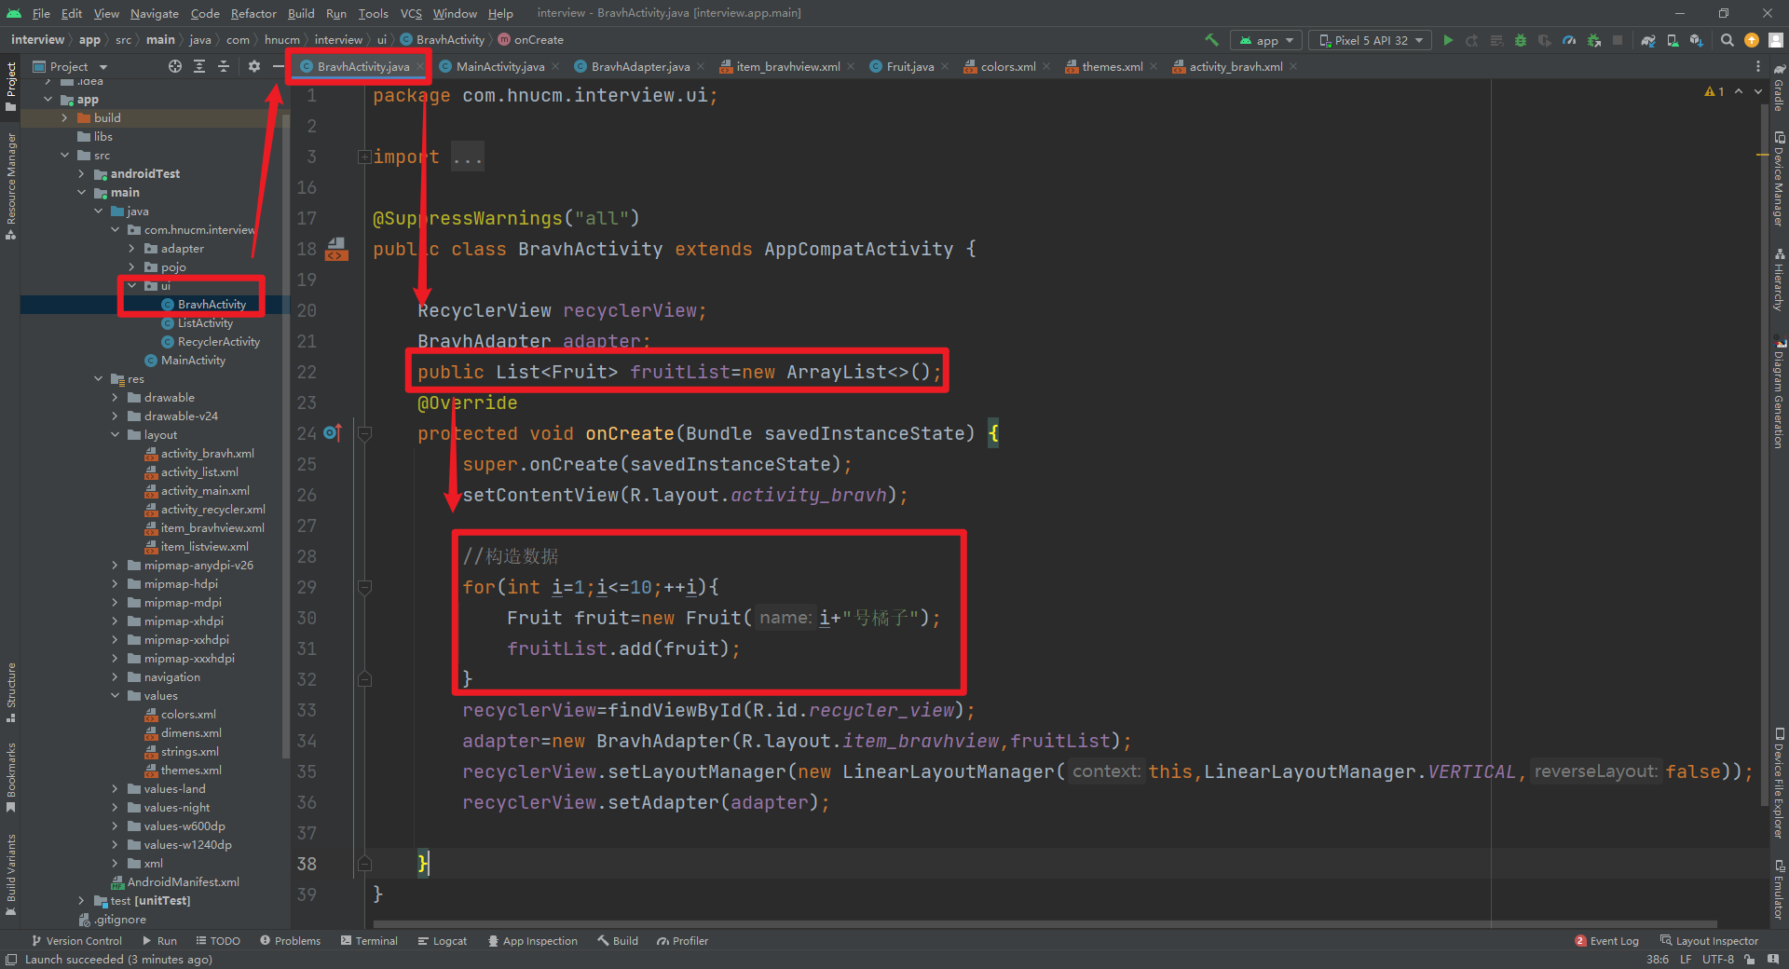The height and width of the screenshot is (969, 1789).
Task: Toggle Structure tool window
Action: pos(10,692)
